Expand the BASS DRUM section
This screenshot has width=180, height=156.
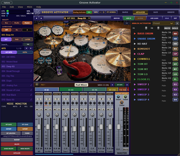135,34
